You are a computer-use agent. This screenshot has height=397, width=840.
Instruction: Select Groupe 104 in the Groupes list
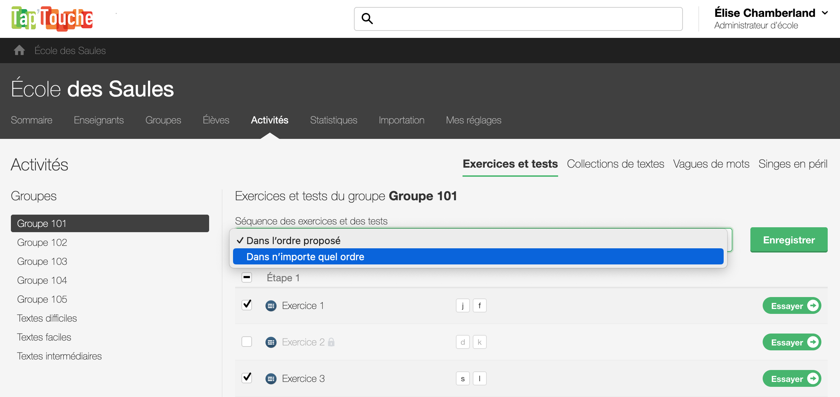[x=42, y=280]
